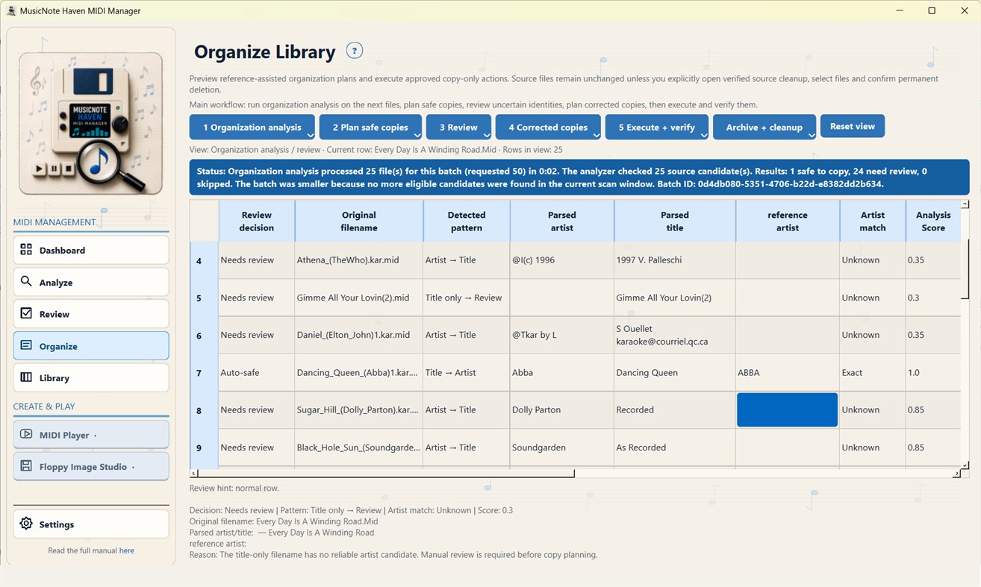Click the Analyze magnifier icon

click(x=26, y=282)
